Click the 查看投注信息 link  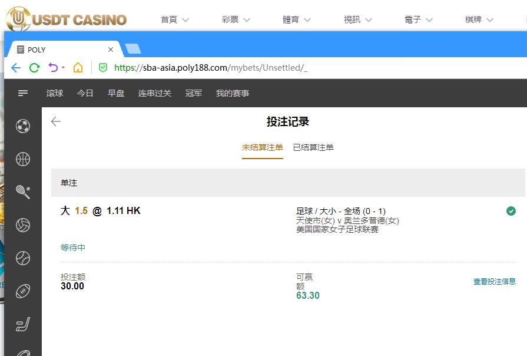coord(495,282)
